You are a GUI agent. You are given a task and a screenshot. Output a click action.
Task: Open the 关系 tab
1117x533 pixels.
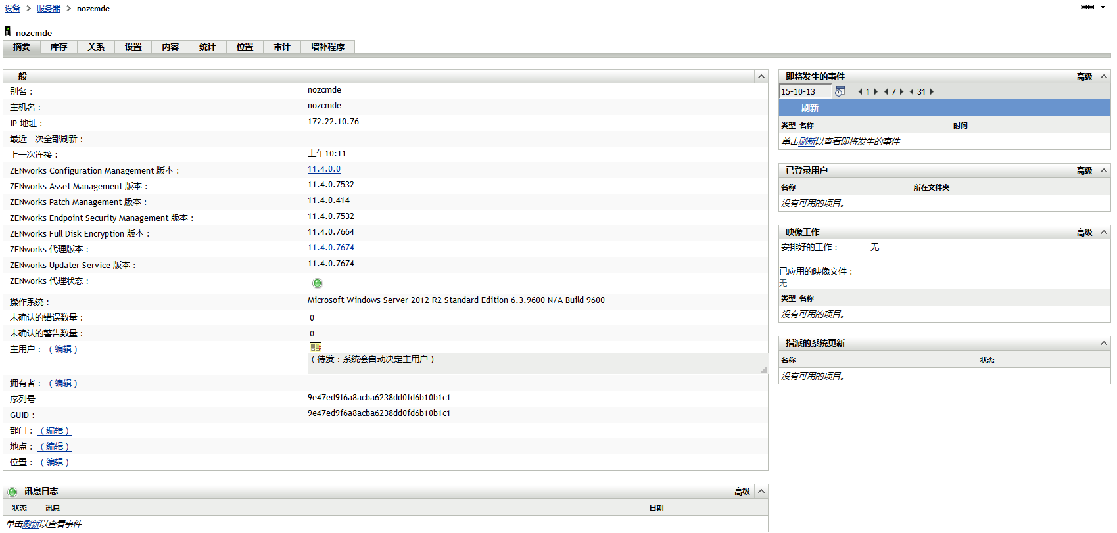point(96,47)
